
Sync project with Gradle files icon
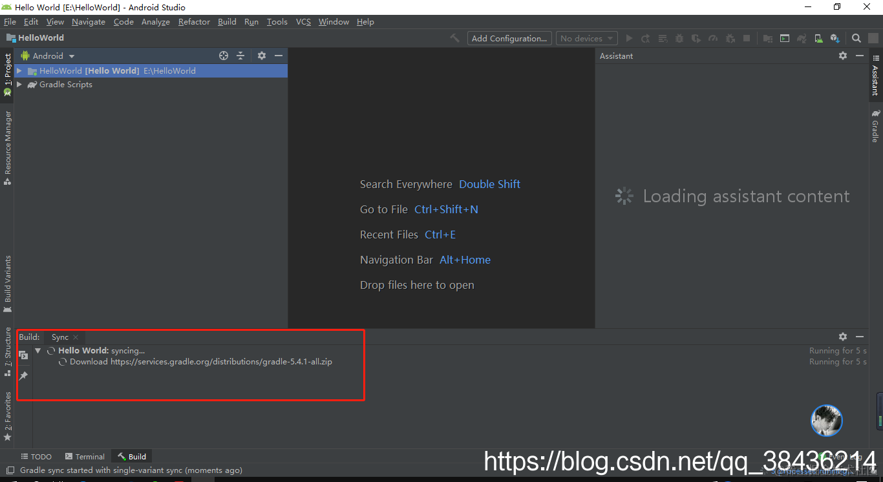(x=802, y=38)
